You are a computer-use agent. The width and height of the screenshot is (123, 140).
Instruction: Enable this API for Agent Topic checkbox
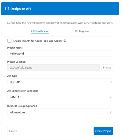click(10, 41)
